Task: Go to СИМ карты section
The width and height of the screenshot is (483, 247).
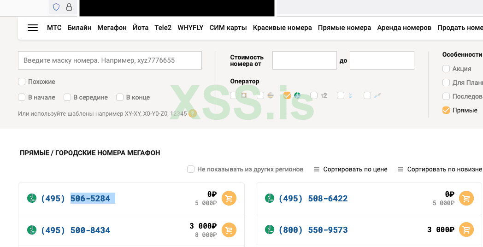Action: click(228, 28)
